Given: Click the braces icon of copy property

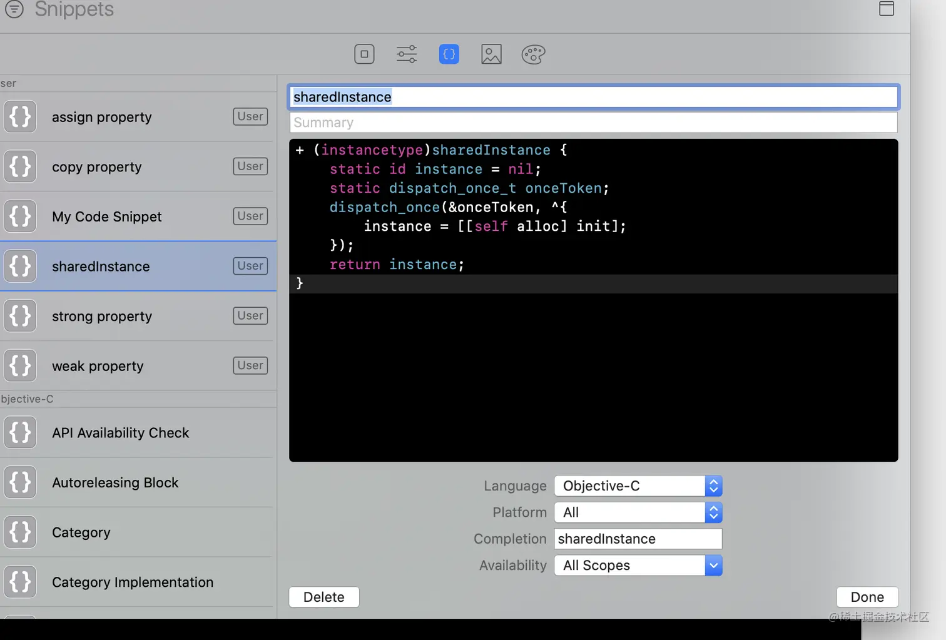Looking at the screenshot, I should (20, 166).
